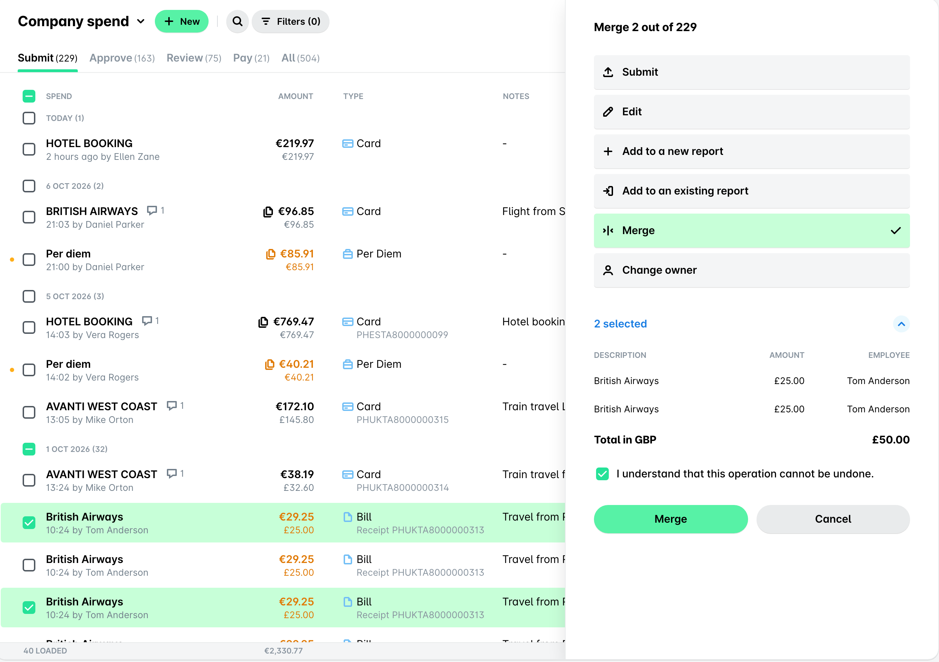Open the search magnifier icon

[237, 21]
